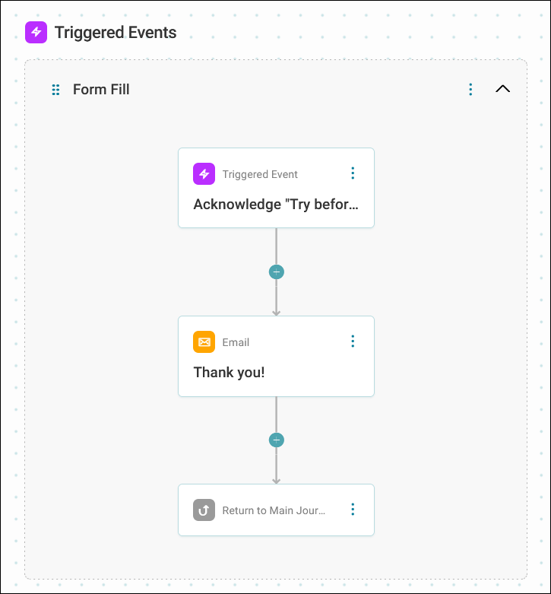Add a step after the Email node
The image size is (551, 594).
[x=276, y=440]
